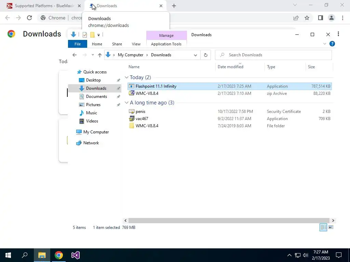Open Desktop in the navigation pane
The image size is (350, 262).
tap(93, 80)
